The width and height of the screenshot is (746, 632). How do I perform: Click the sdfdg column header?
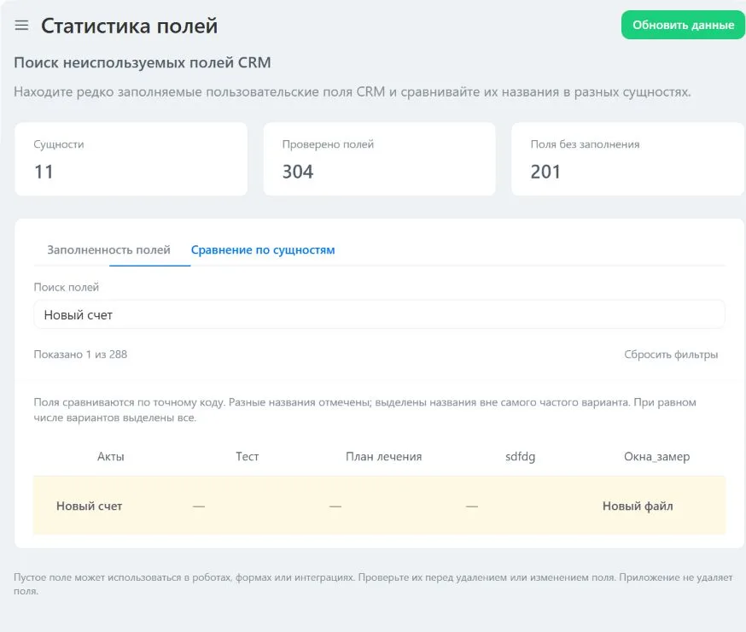520,457
